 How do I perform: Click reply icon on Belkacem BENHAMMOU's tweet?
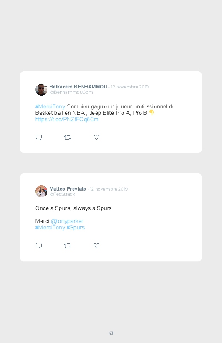click(x=39, y=138)
